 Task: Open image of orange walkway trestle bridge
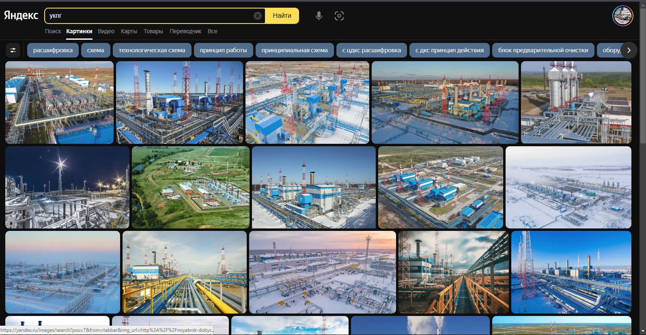(454, 272)
